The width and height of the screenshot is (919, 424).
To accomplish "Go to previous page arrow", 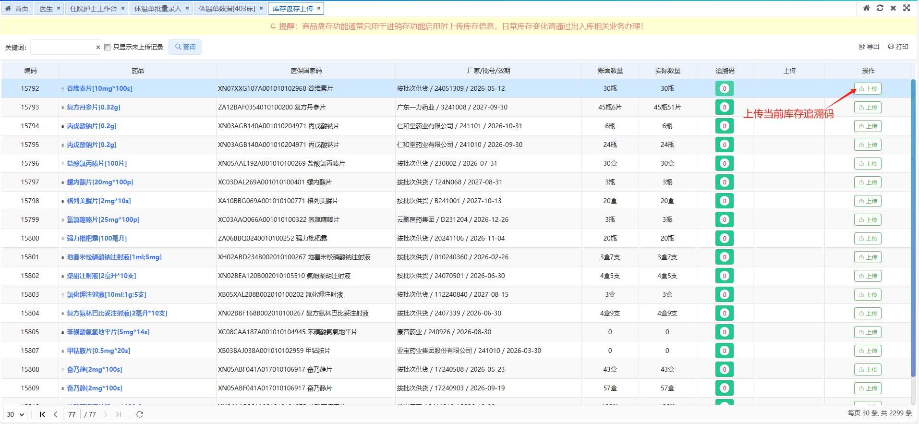I will pyautogui.click(x=56, y=414).
